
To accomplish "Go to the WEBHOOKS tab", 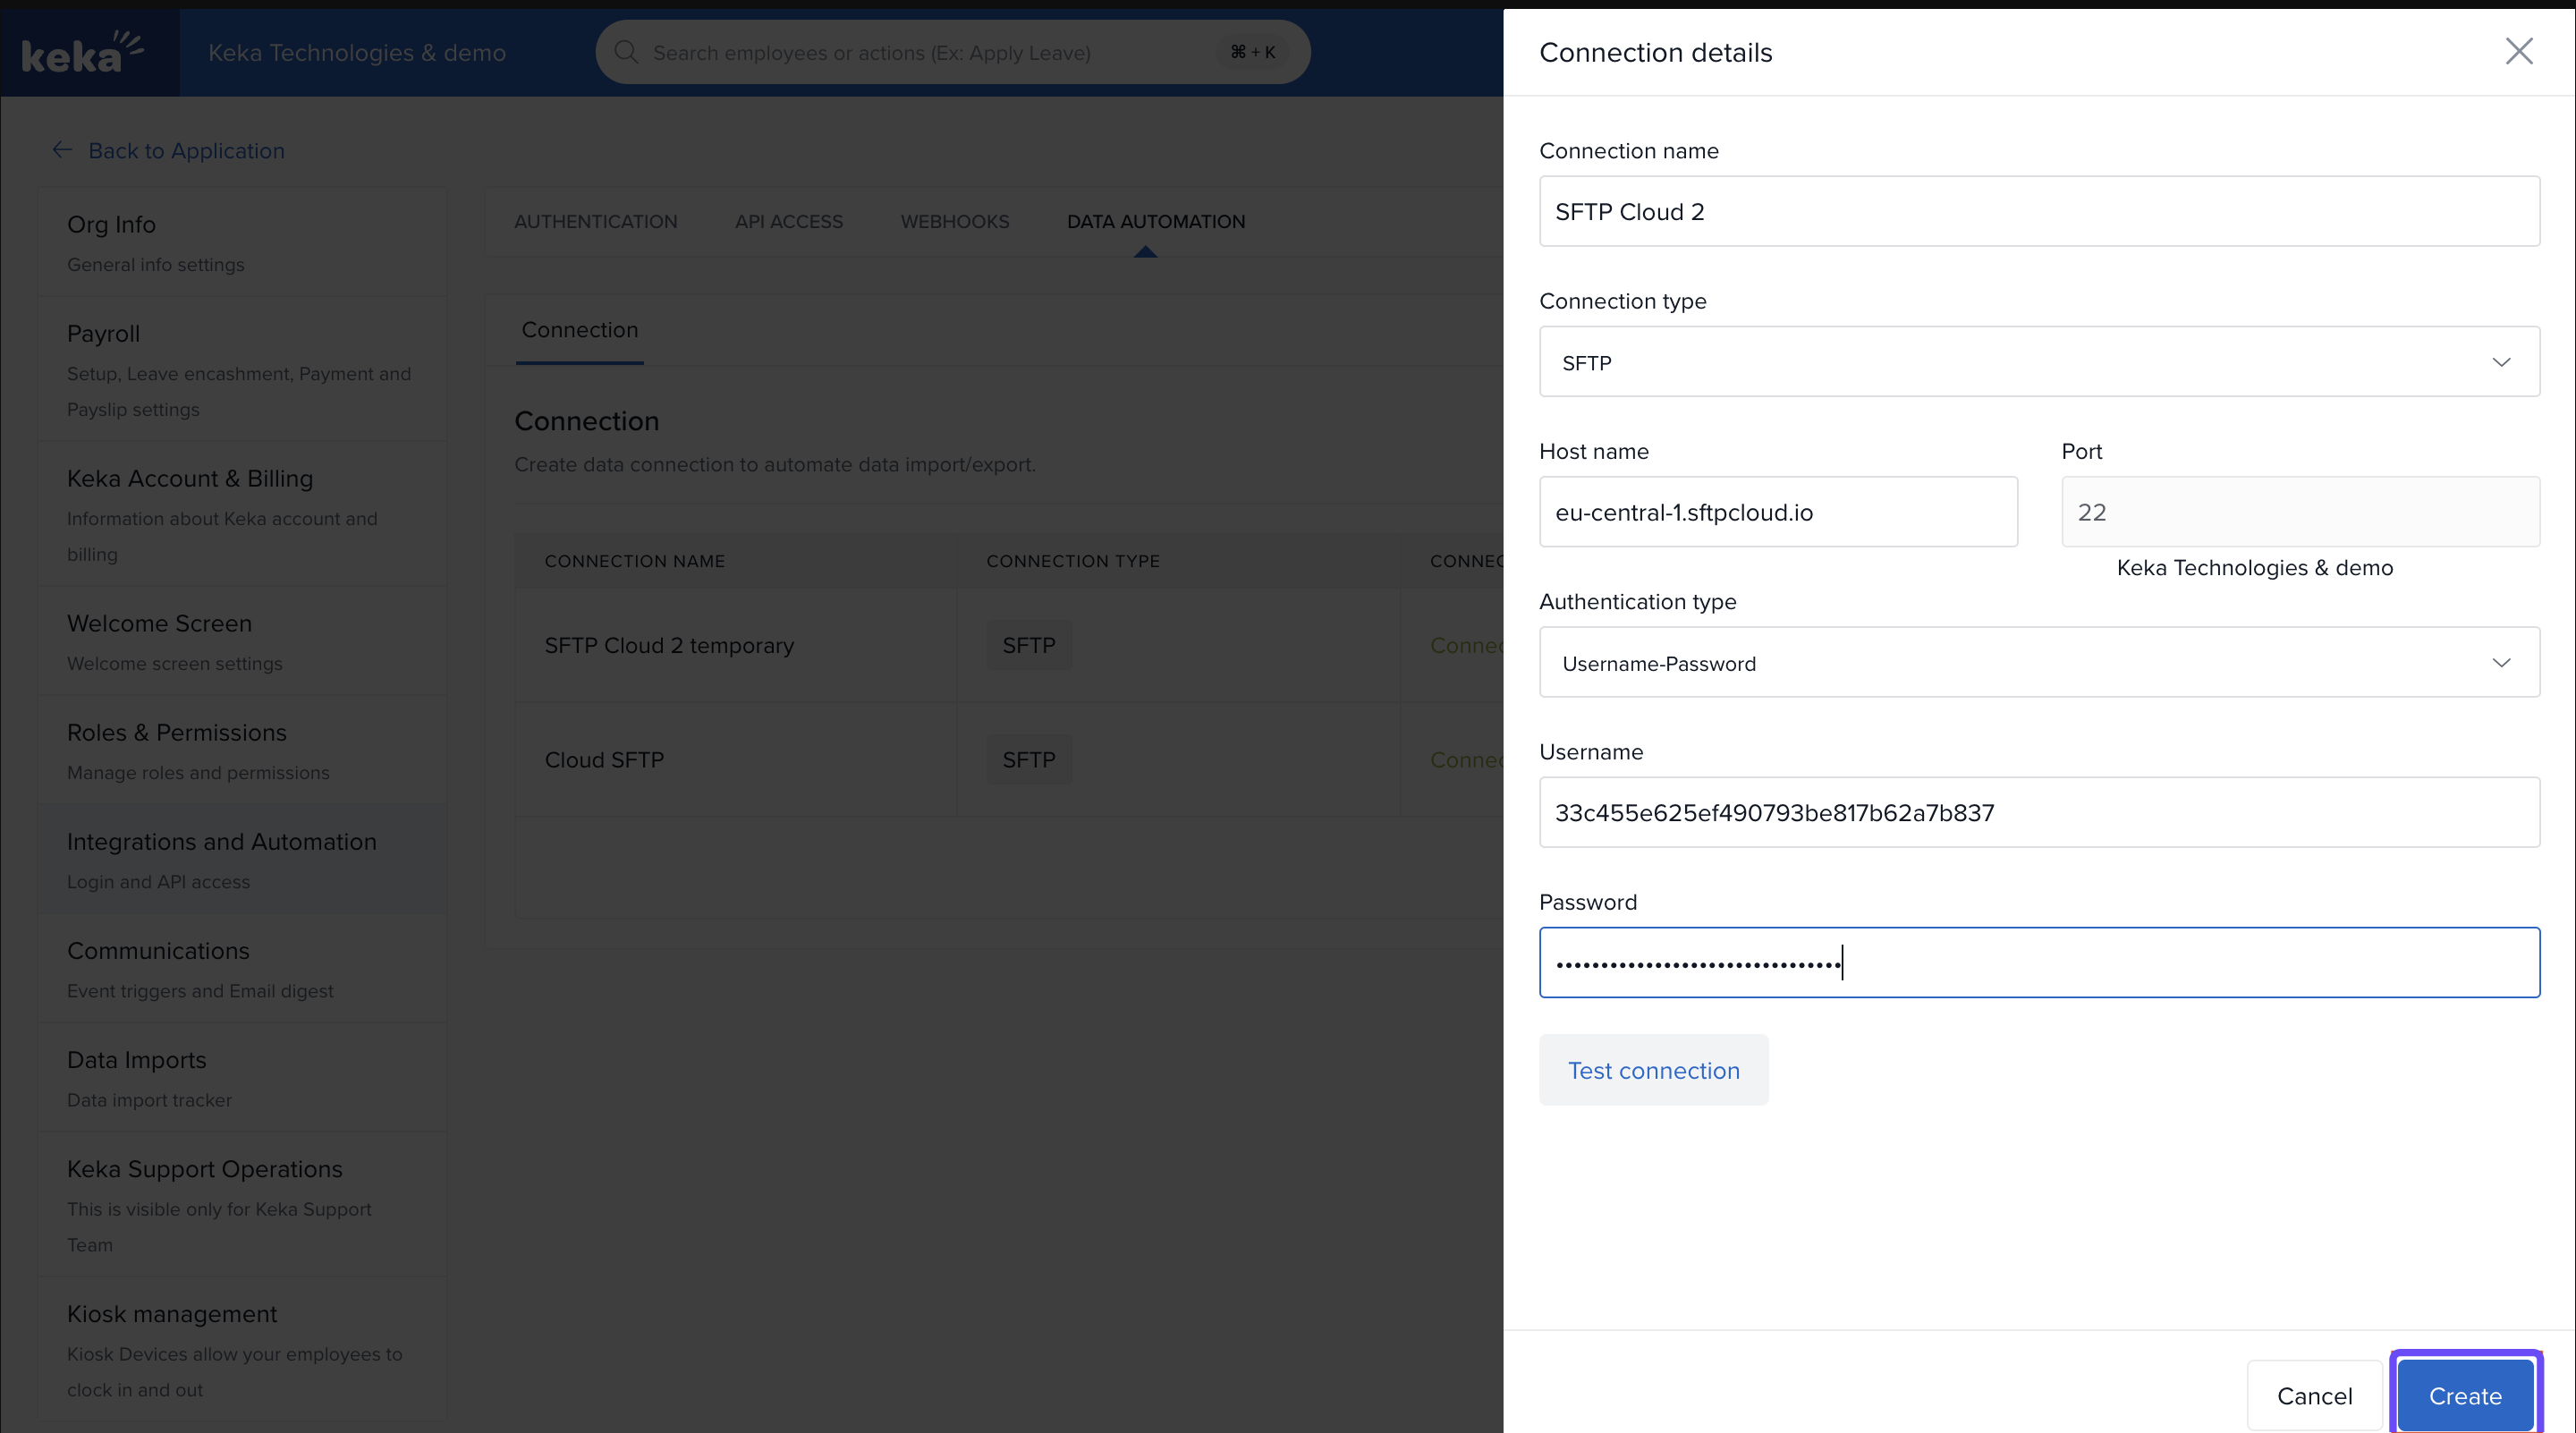I will point(954,222).
